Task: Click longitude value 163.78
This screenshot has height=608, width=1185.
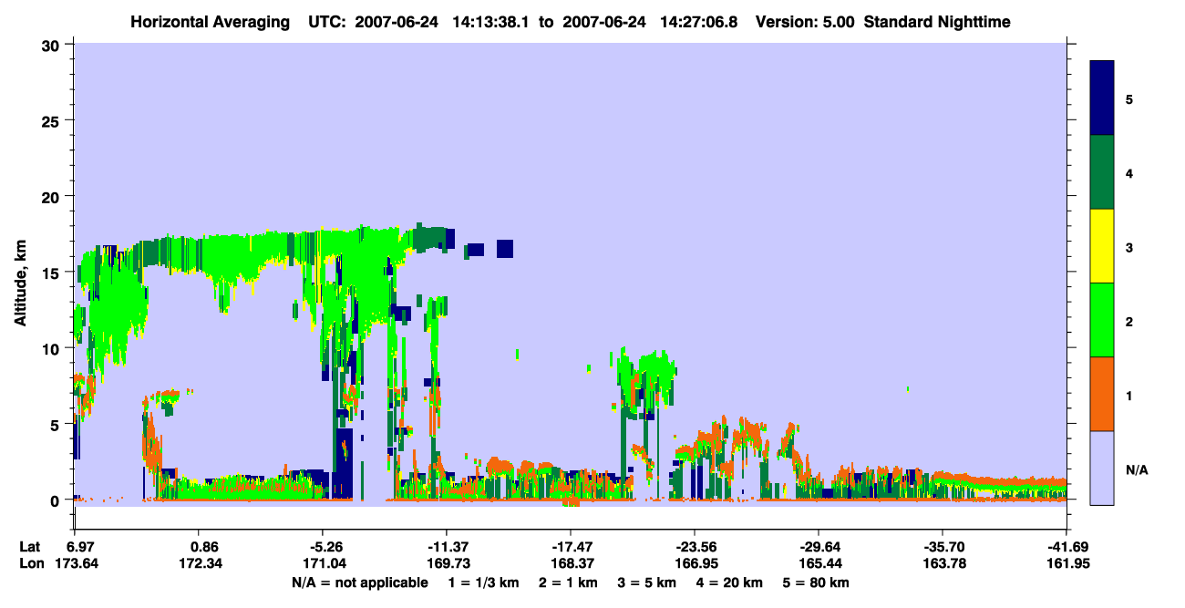Action: 943,563
